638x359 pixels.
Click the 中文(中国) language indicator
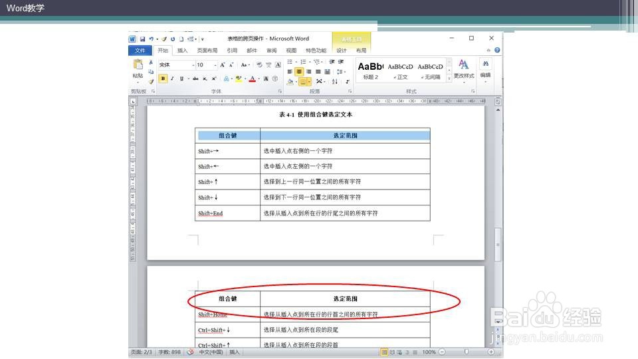click(211, 352)
